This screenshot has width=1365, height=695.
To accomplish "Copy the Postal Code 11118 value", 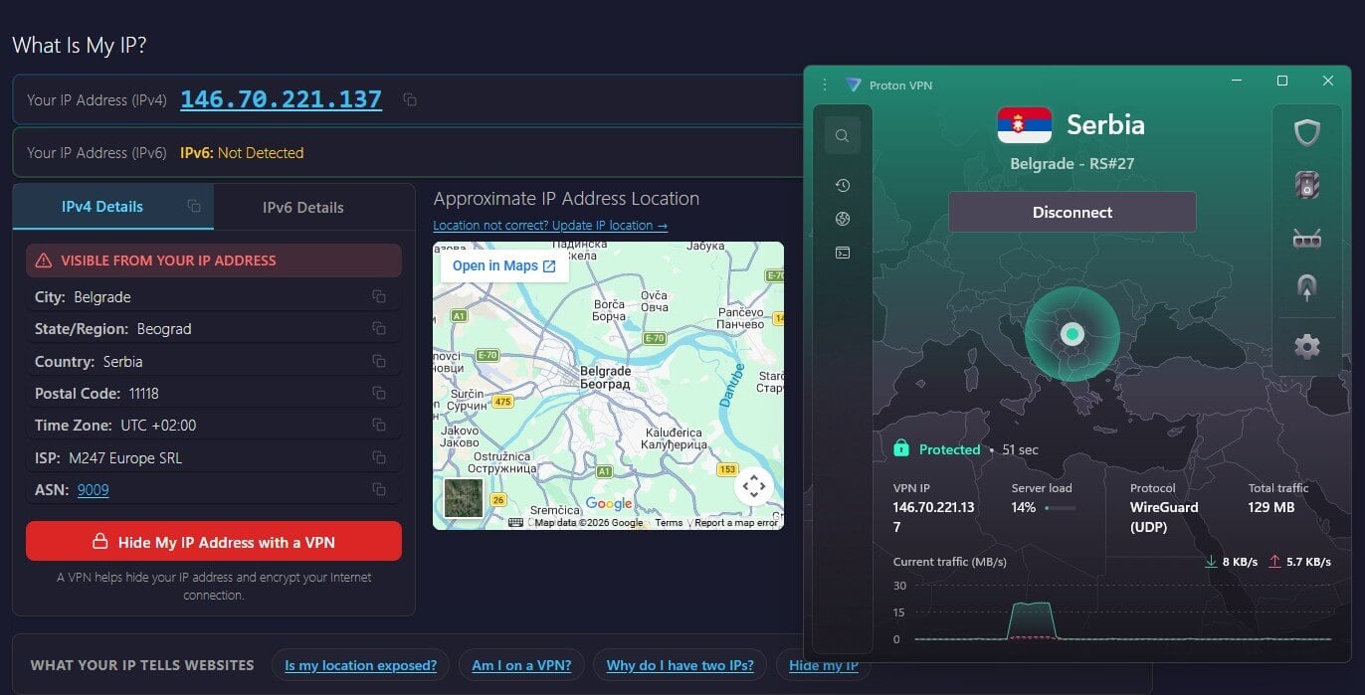I will [x=379, y=393].
